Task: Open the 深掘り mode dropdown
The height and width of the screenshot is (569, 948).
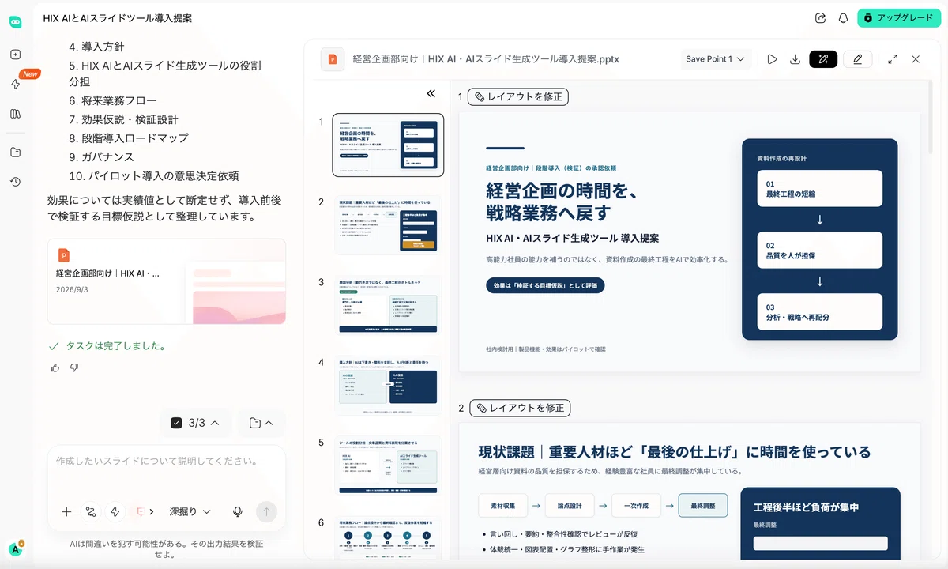Action: (x=190, y=512)
